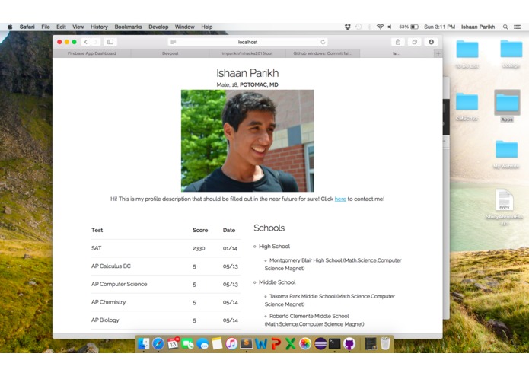Open Terminal from the Dock
Viewport: 529px width, 376px height.
tap(334, 343)
